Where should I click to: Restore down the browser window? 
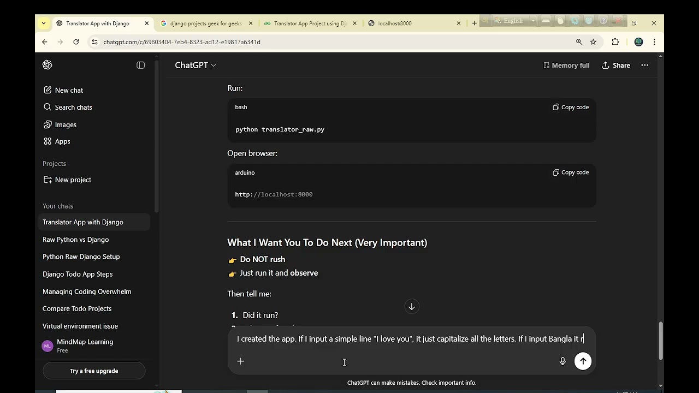(634, 23)
